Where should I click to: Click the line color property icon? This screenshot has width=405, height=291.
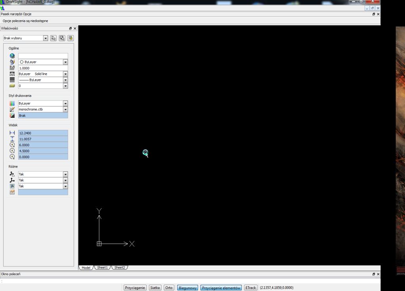[12, 62]
